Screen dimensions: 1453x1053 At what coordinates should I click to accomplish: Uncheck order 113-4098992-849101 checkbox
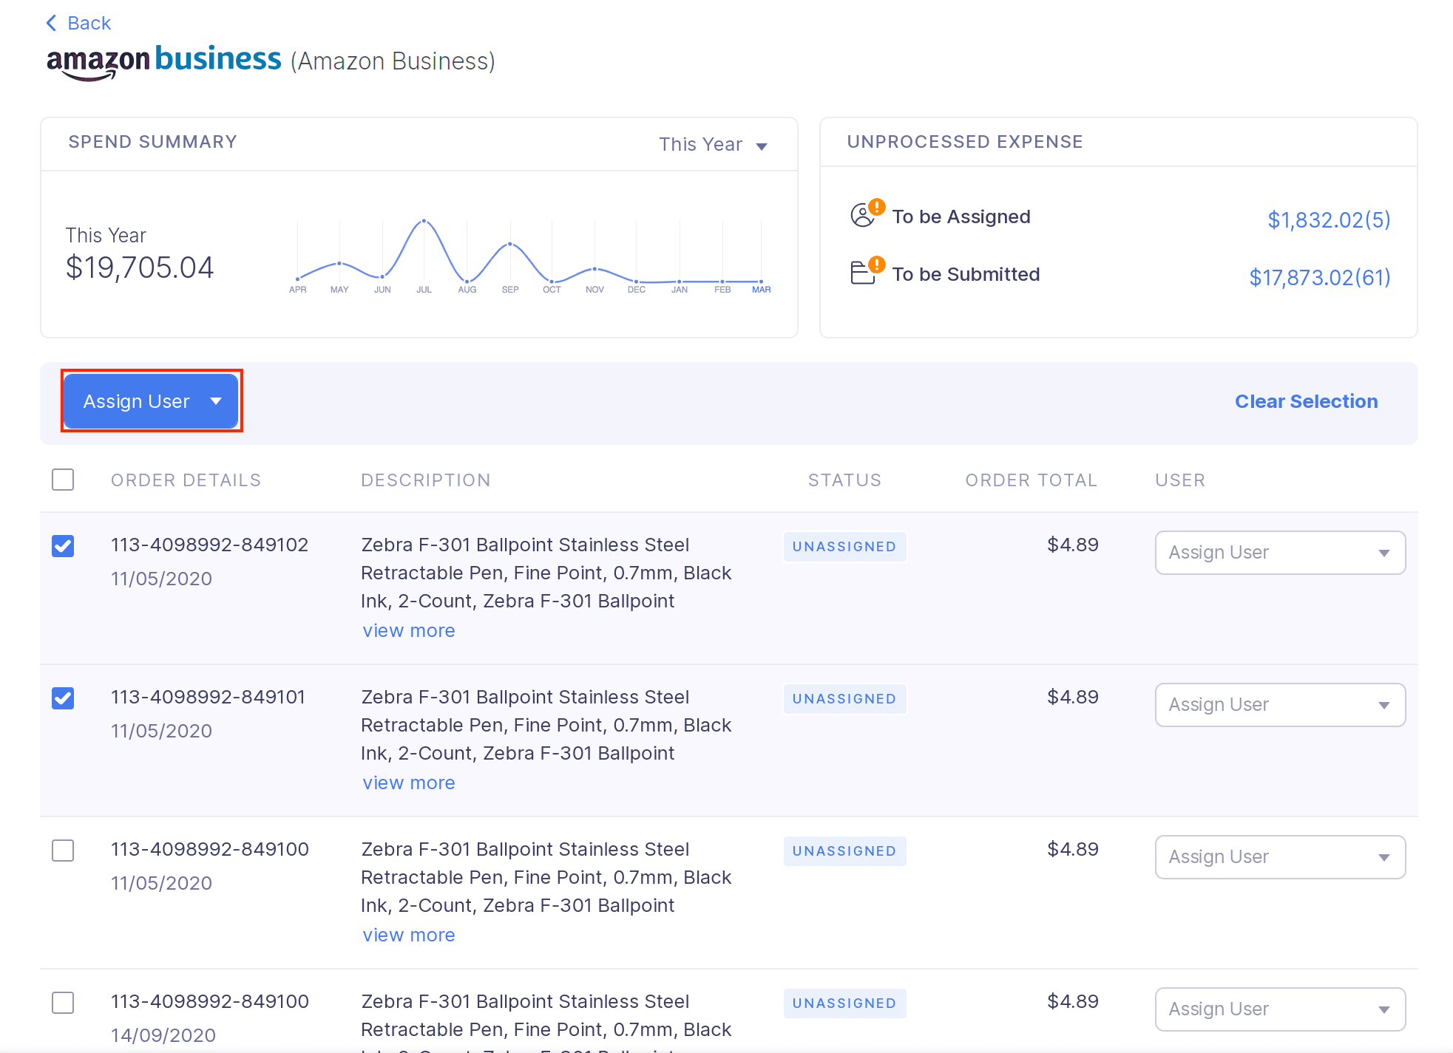63,698
